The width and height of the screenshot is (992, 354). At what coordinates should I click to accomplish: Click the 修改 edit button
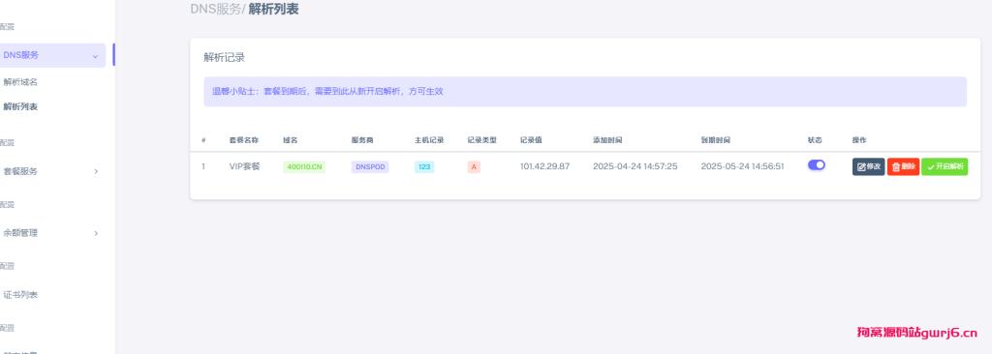point(868,167)
